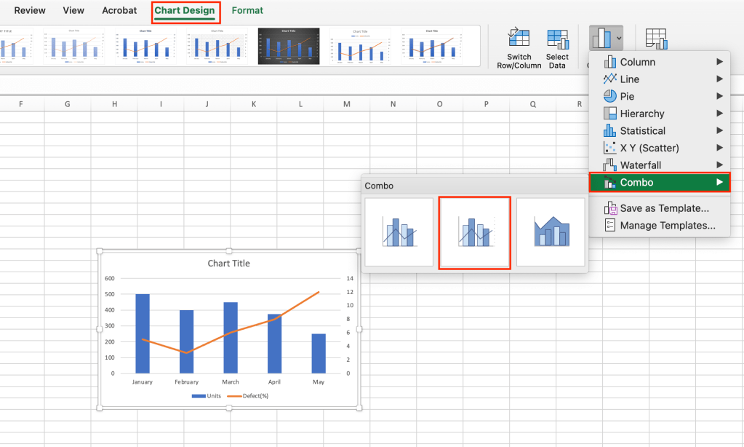Select column header M
744x447 pixels.
tap(347, 104)
